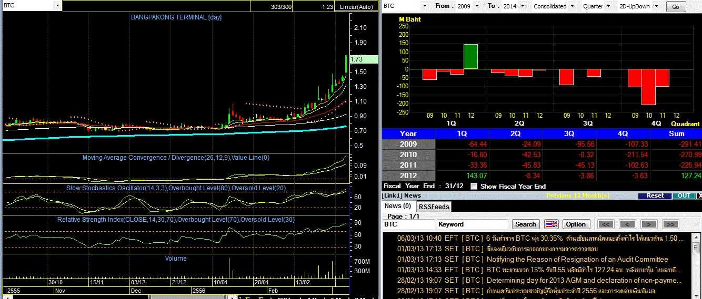Screen dimensions: 702x299
Task: Open the BTC symbol dropdown above the chart
Action: [57, 6]
